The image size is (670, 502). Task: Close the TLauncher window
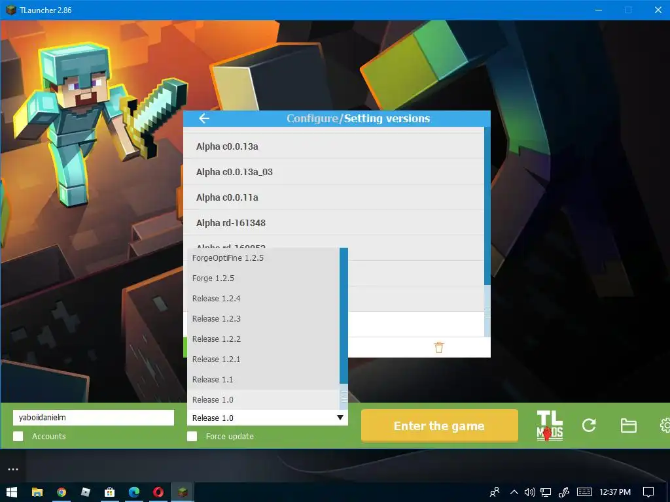[658, 10]
